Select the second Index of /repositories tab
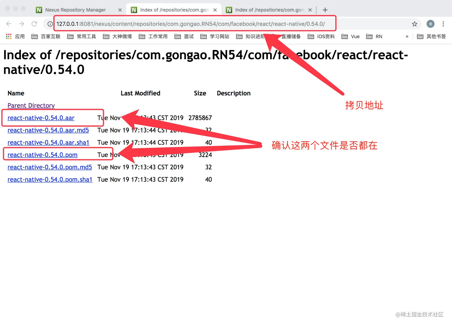 click(x=173, y=10)
